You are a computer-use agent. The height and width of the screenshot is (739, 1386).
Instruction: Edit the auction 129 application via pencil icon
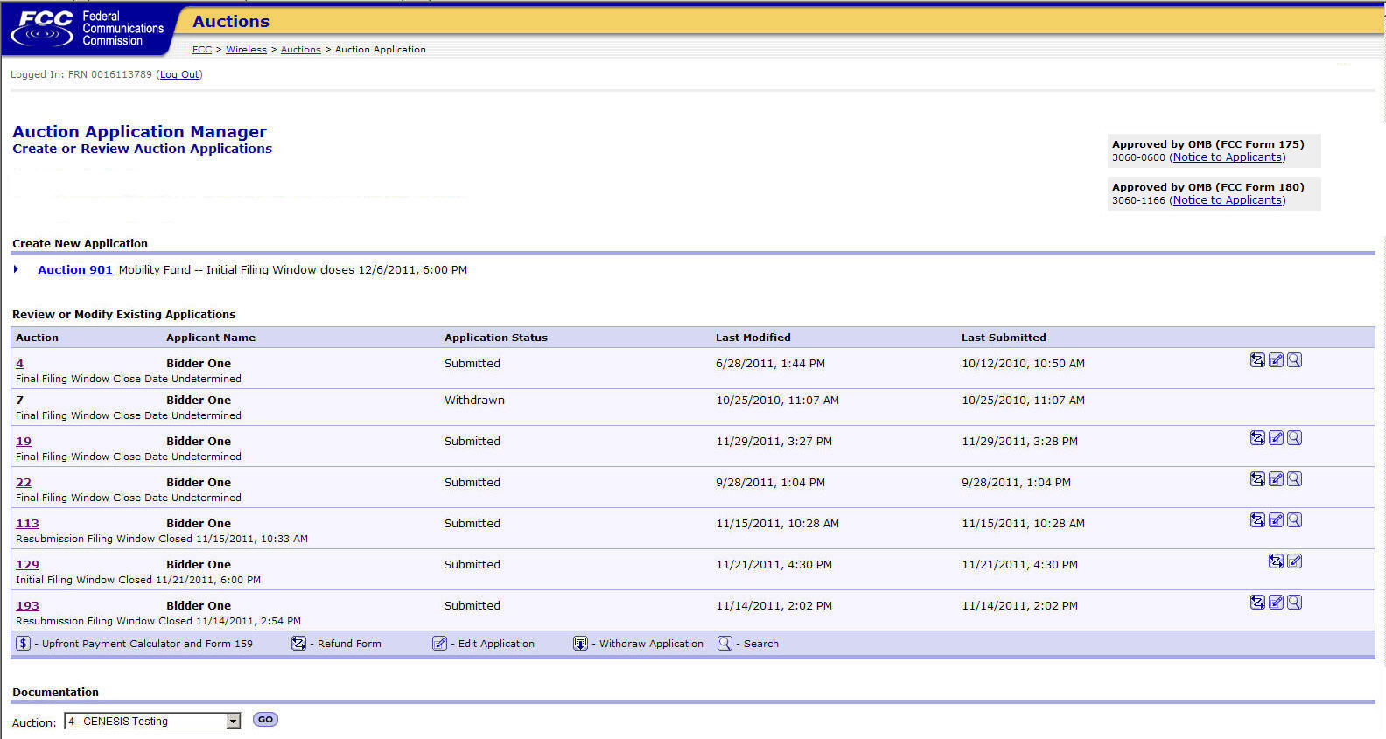click(x=1295, y=561)
